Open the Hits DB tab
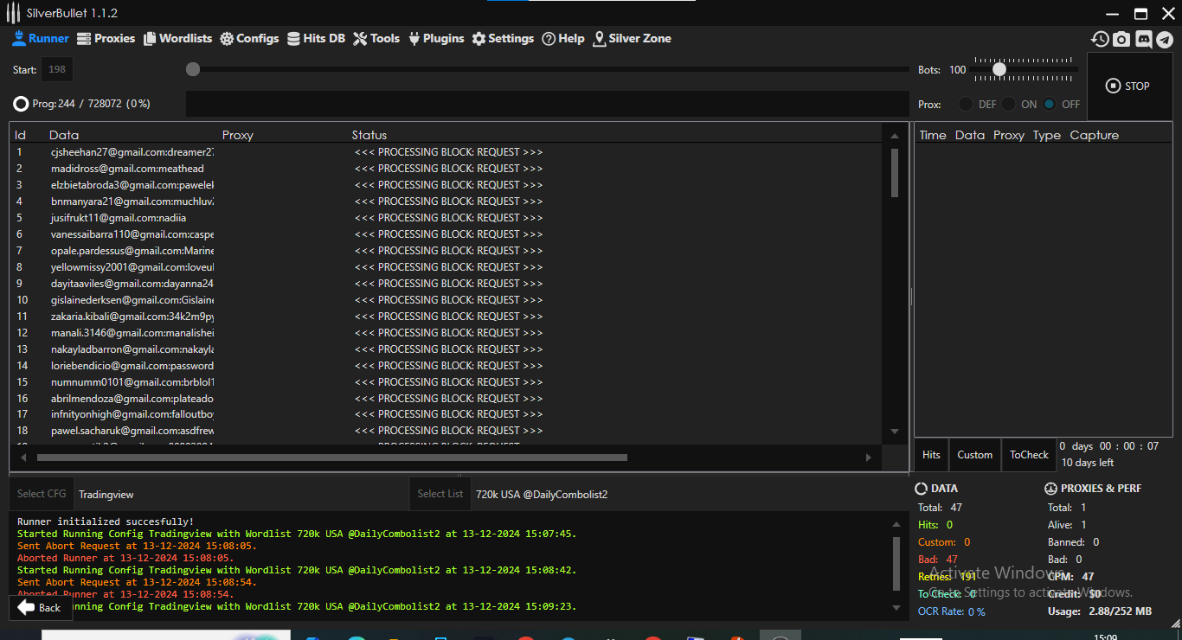Viewport: 1182px width, 640px height. [317, 39]
